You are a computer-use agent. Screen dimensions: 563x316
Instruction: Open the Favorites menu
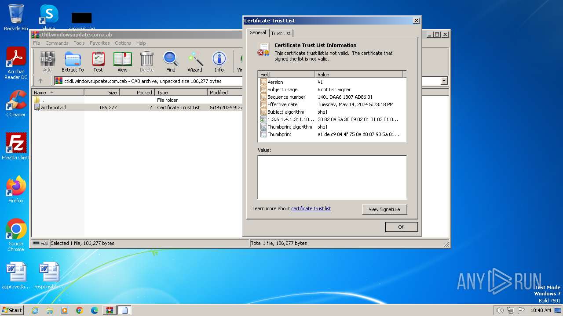pyautogui.click(x=100, y=43)
